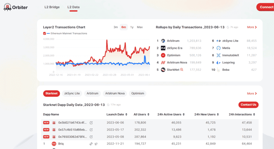Click the zkSync Lite icon
This screenshot has height=149, width=274.
(218, 41)
